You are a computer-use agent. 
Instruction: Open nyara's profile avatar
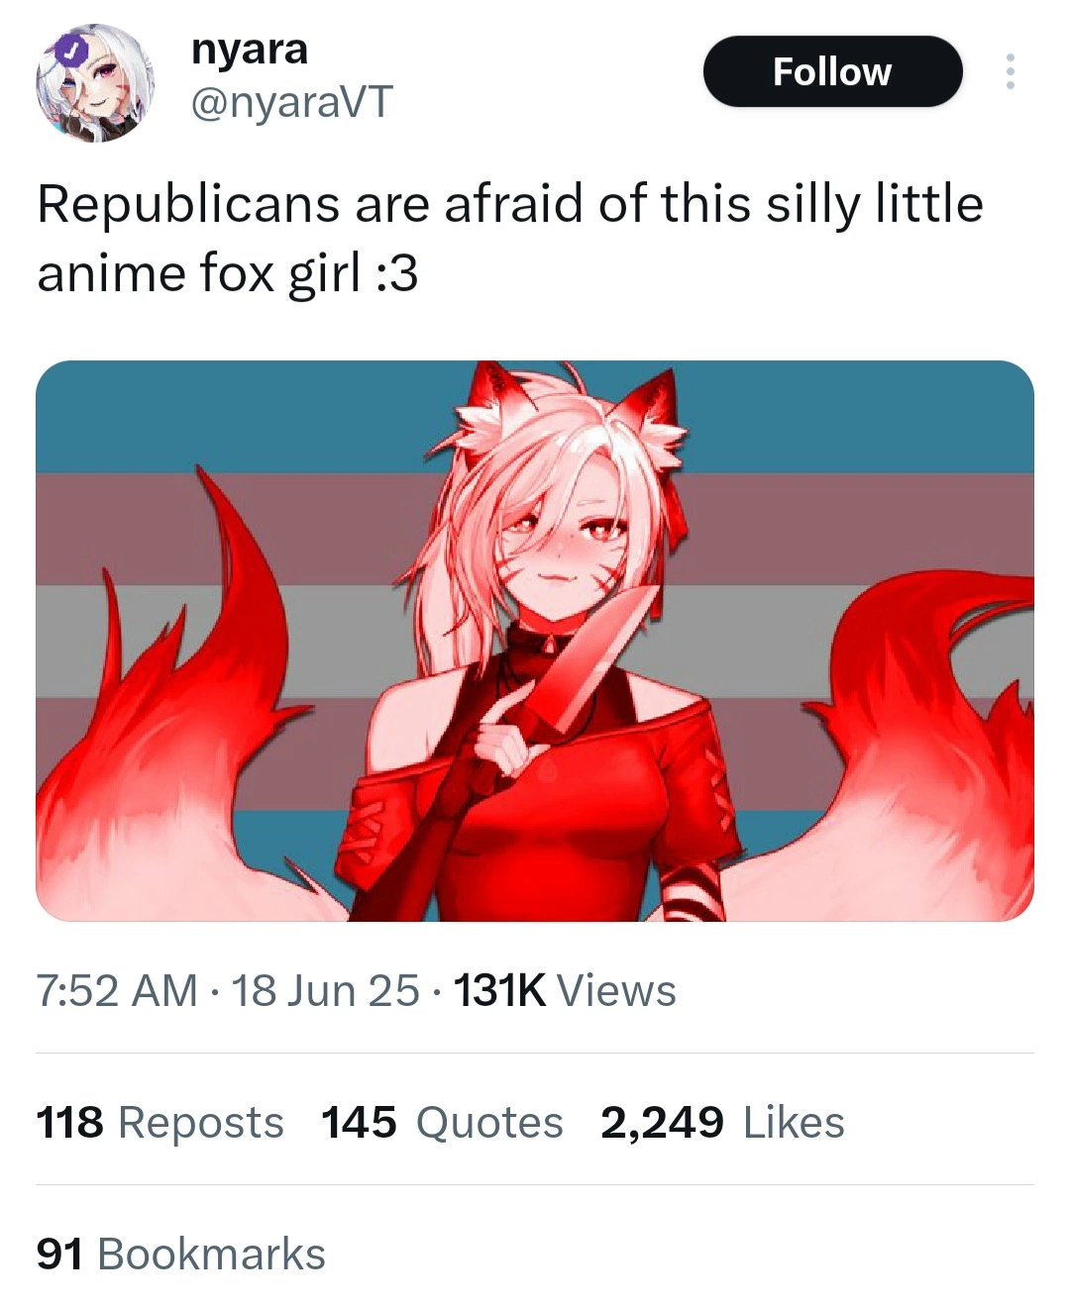pos(96,83)
